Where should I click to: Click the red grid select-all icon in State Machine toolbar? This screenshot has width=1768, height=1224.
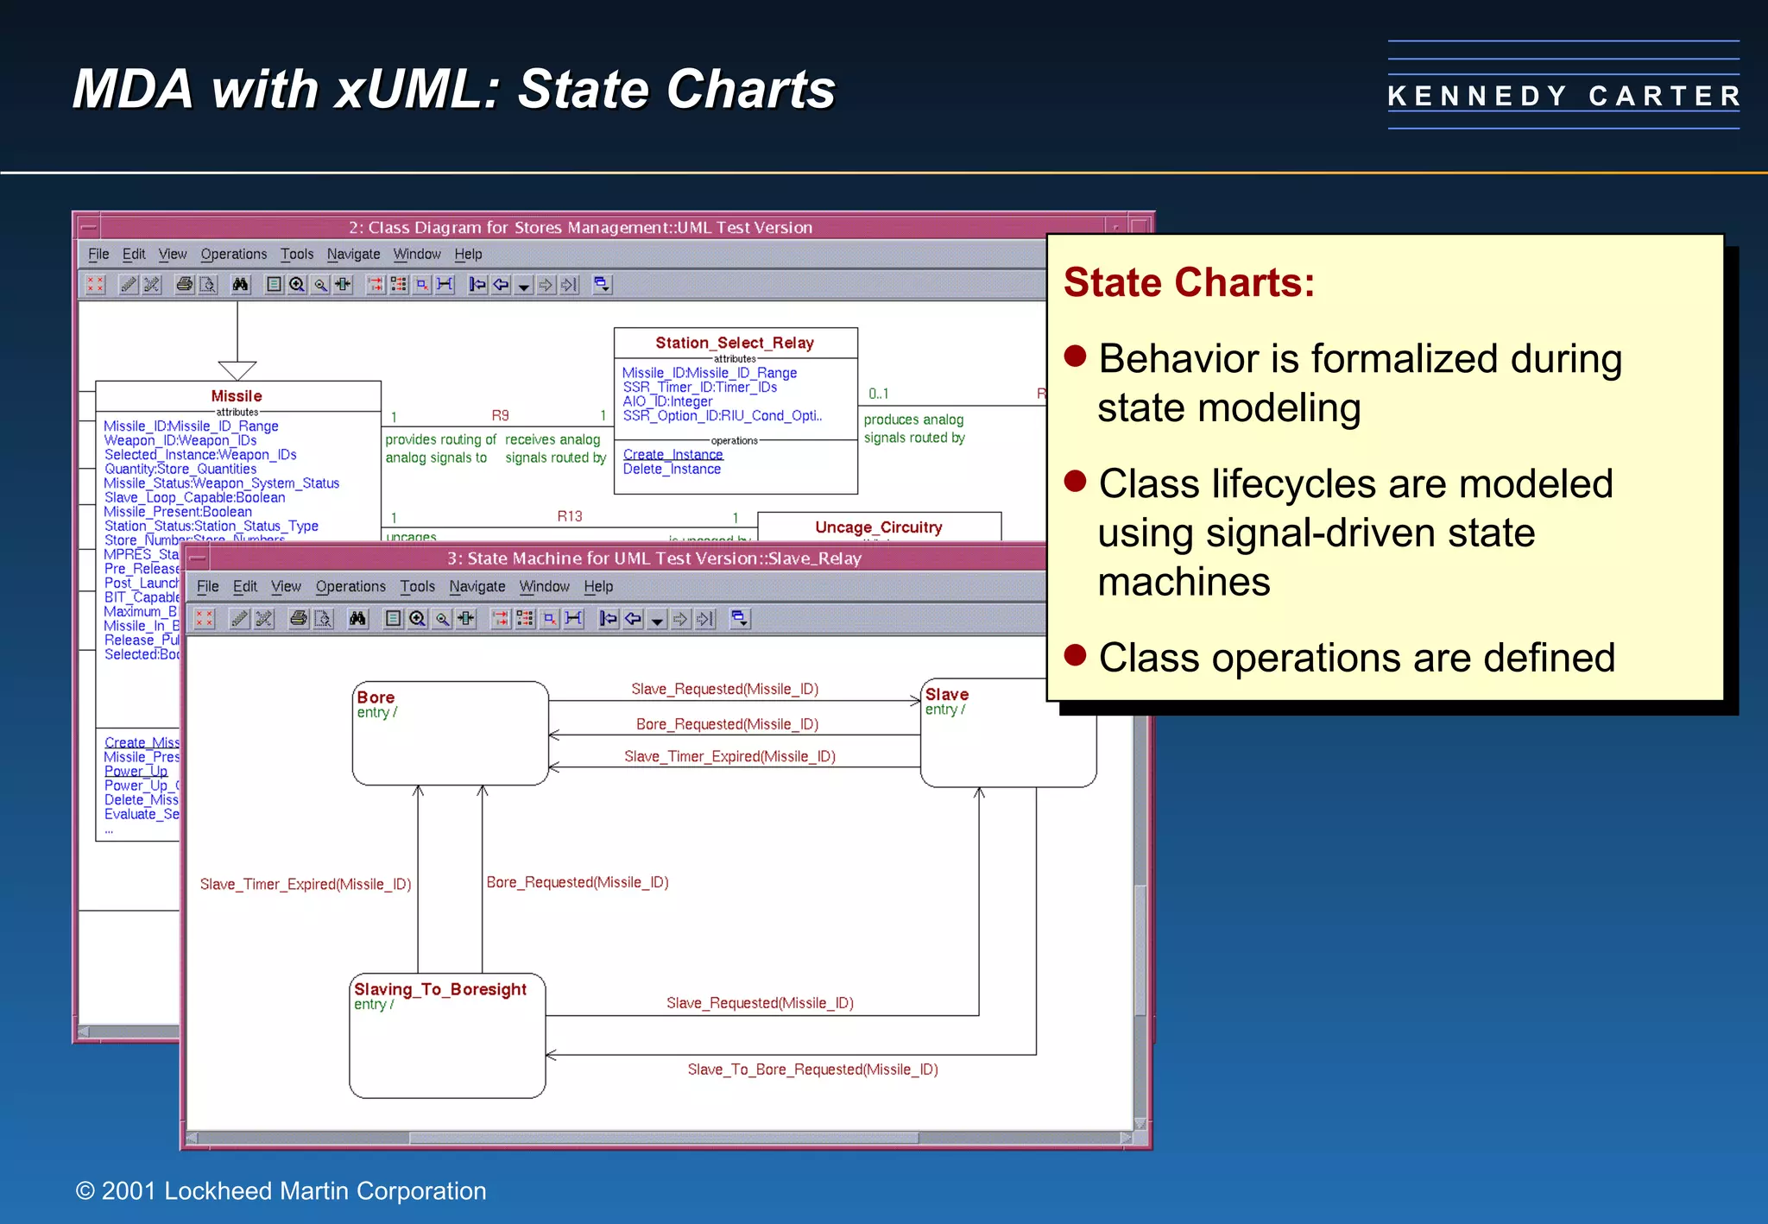(205, 619)
